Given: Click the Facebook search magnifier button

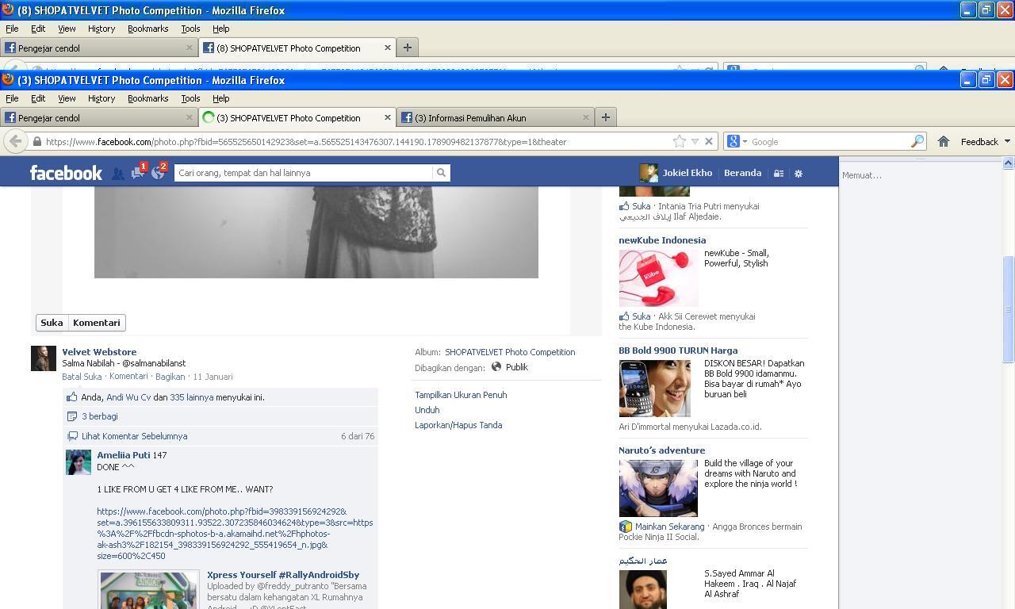Looking at the screenshot, I should pyautogui.click(x=441, y=173).
